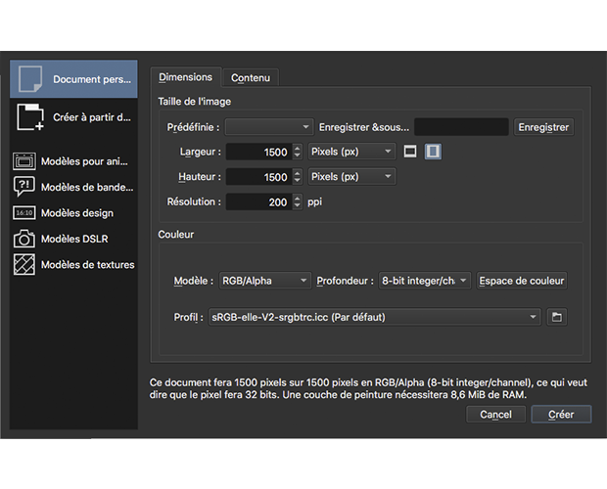Open Modèles pour animation icon
The image size is (607, 489).
click(x=24, y=161)
